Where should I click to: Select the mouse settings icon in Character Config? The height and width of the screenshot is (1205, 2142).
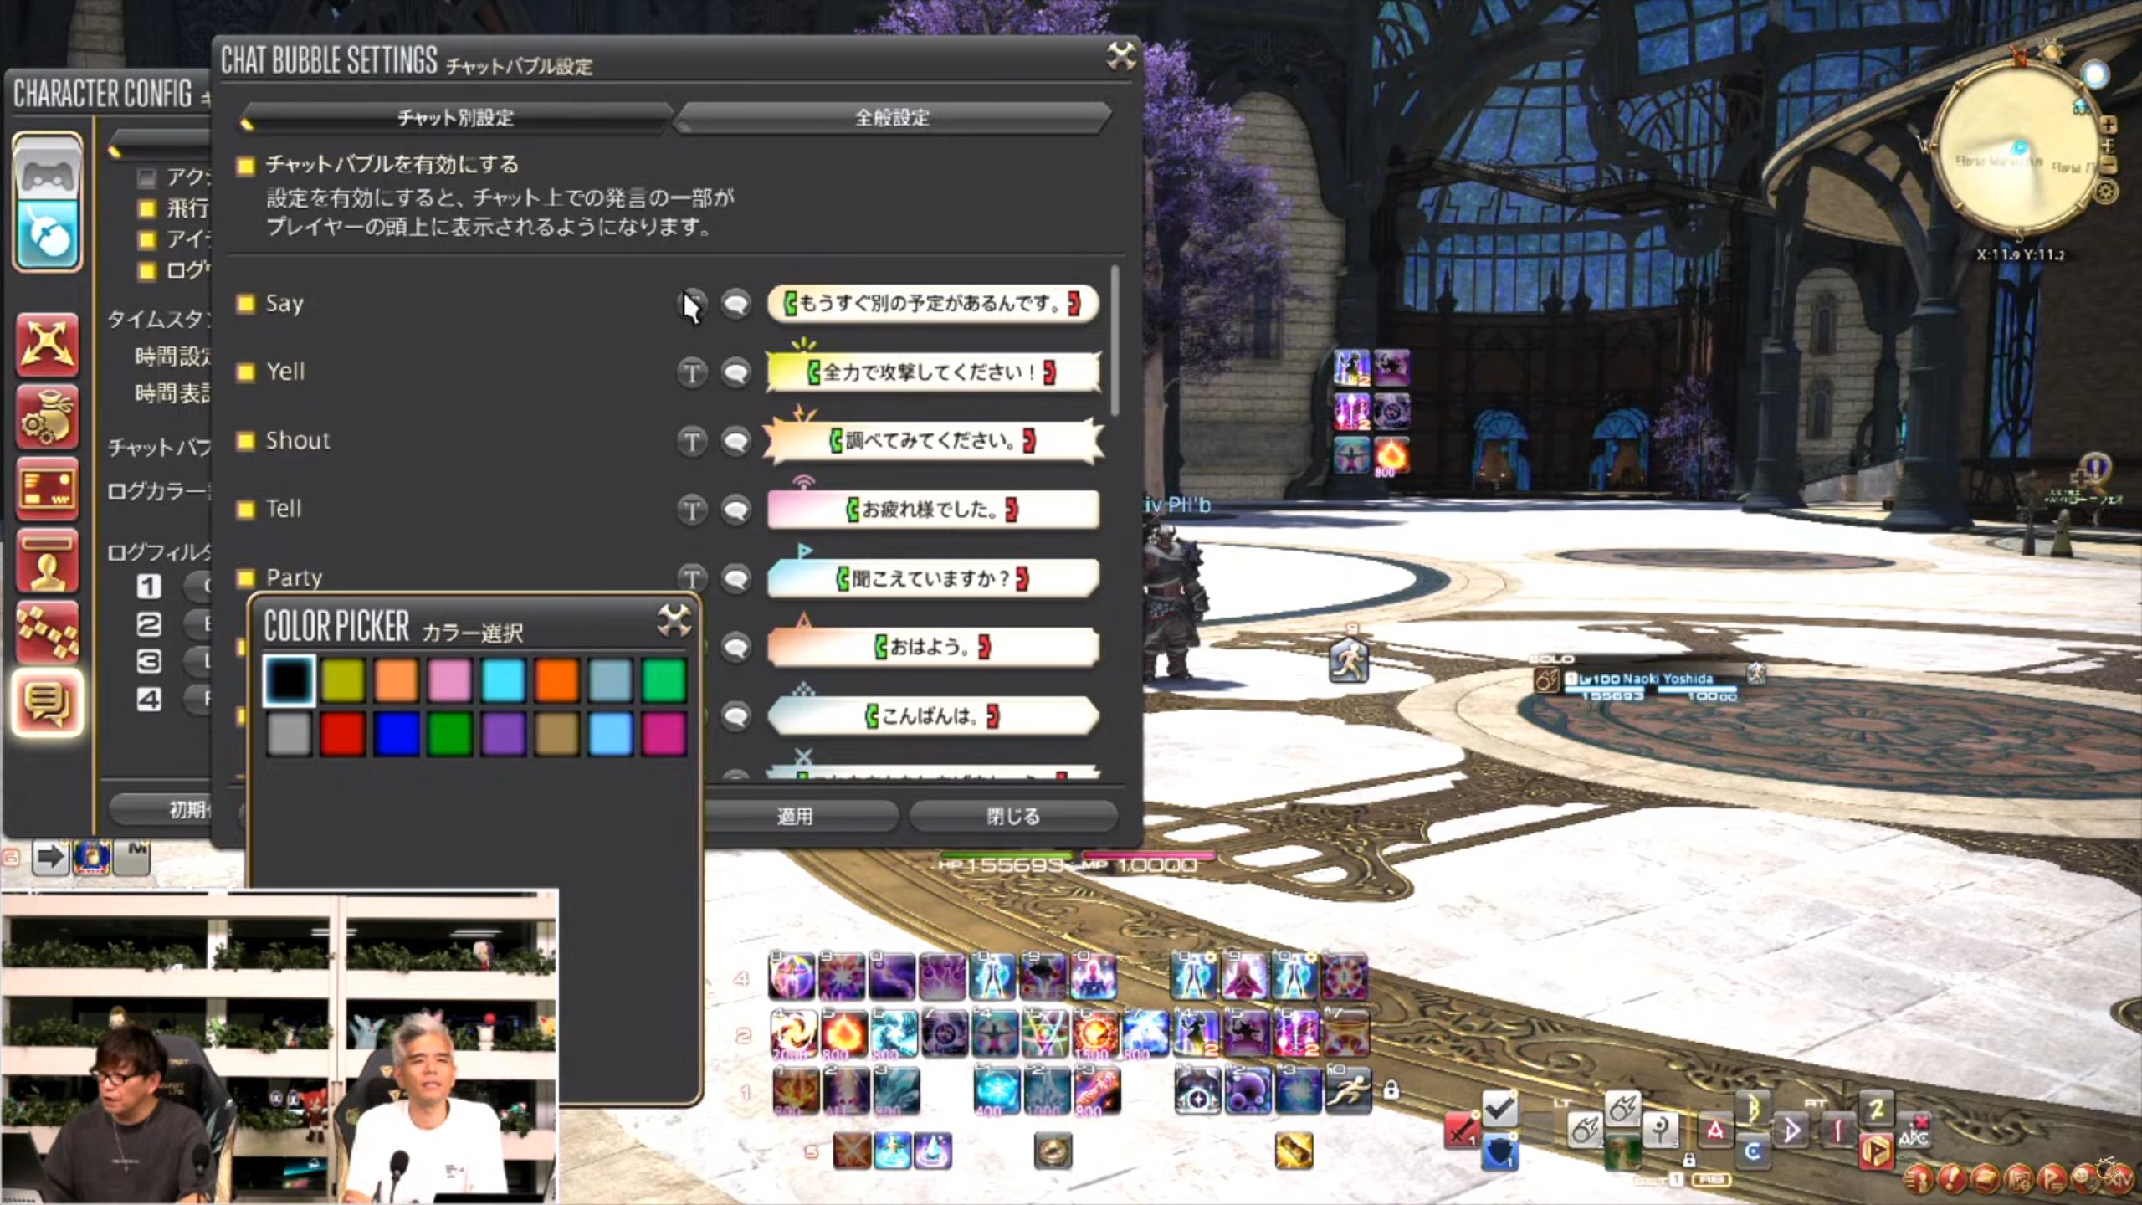[48, 236]
